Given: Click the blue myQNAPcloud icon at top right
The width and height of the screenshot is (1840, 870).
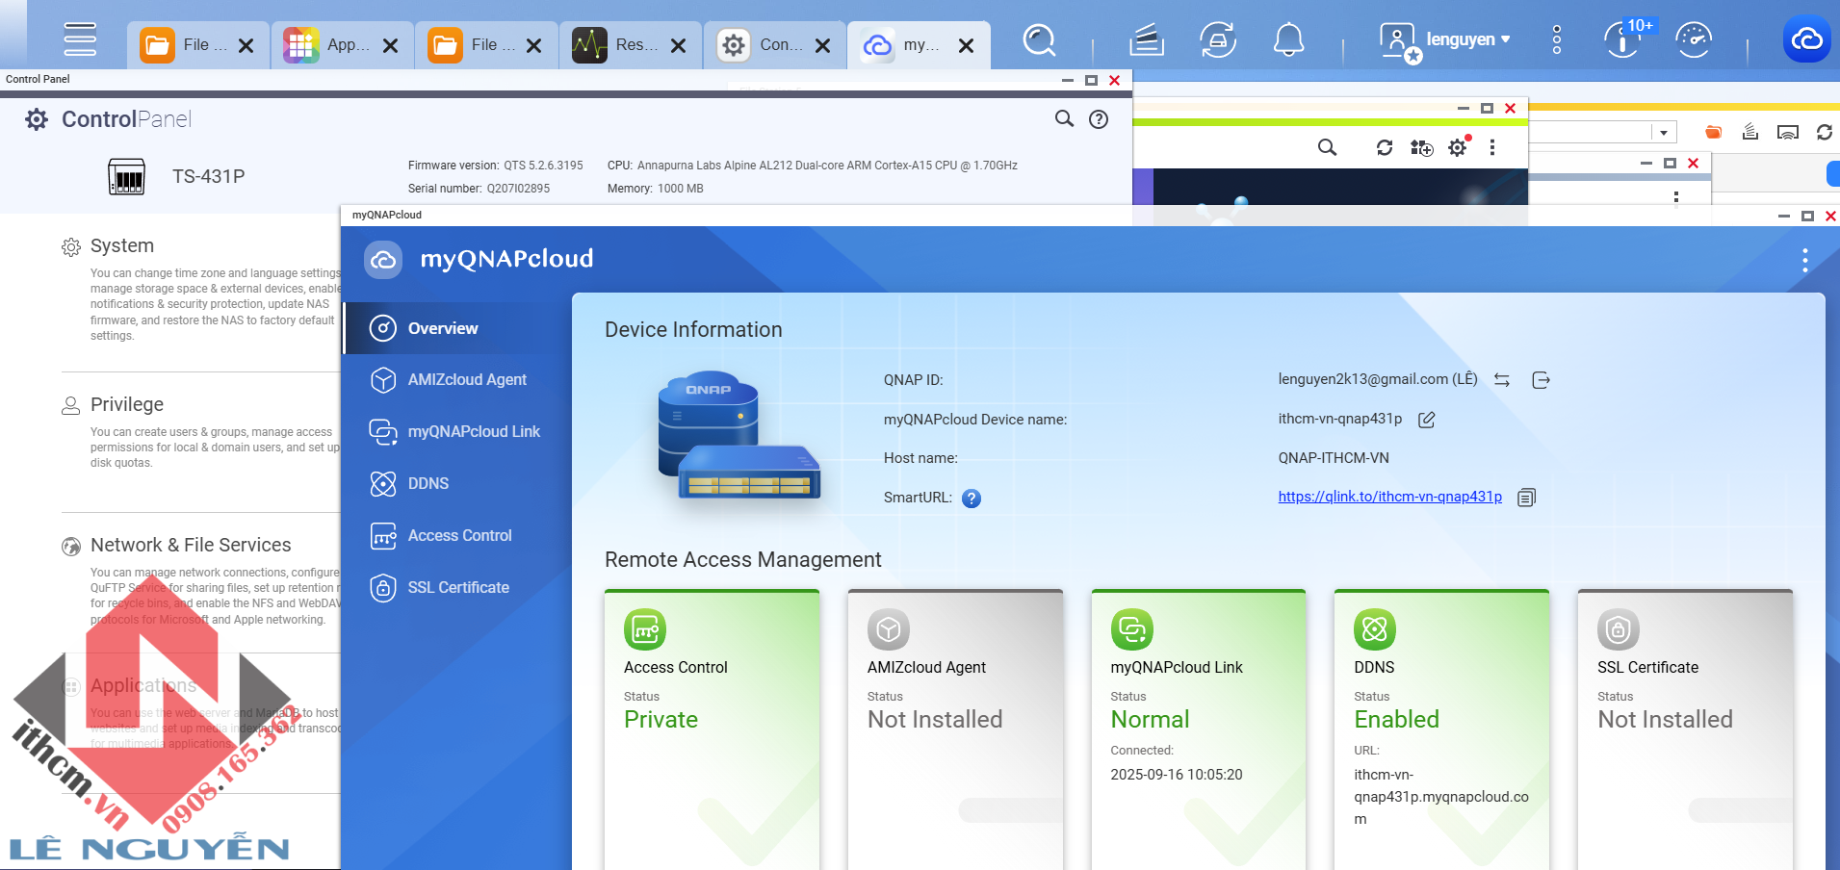Looking at the screenshot, I should [1806, 40].
